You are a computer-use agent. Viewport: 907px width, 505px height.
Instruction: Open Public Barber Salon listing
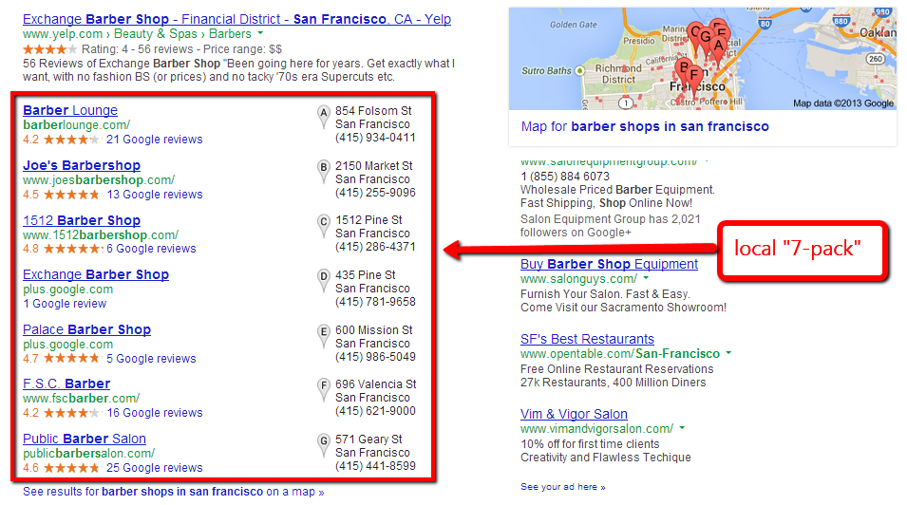click(85, 440)
